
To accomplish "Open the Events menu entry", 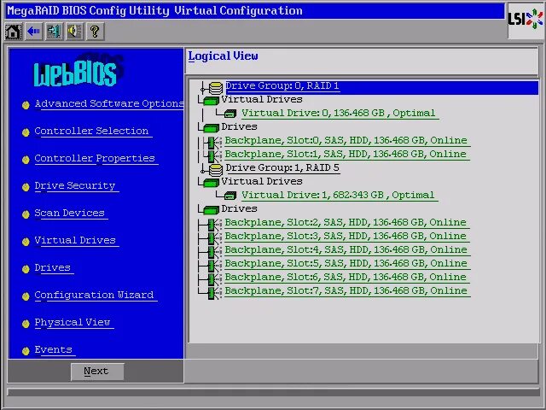I will pos(53,350).
